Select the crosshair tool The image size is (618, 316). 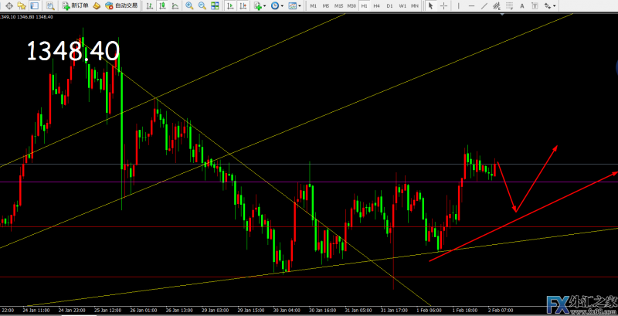443,5
